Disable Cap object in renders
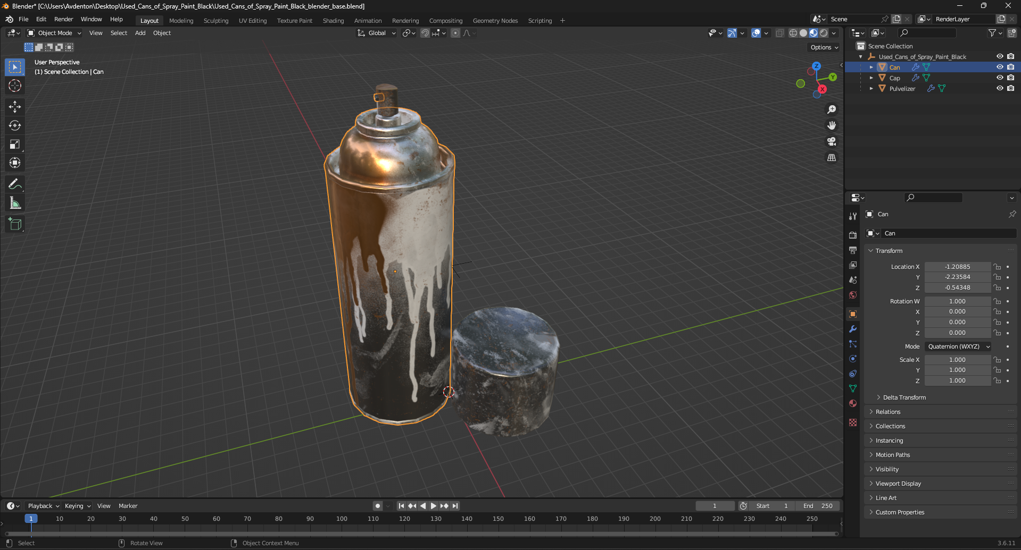Image resolution: width=1021 pixels, height=550 pixels. click(x=1010, y=78)
